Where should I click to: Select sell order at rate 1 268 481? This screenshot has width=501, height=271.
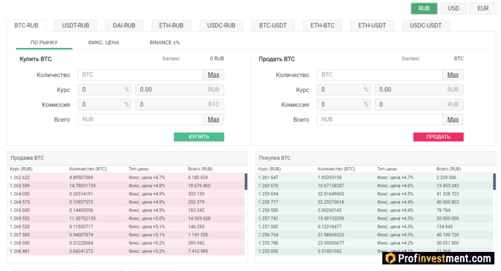[x=126, y=251]
